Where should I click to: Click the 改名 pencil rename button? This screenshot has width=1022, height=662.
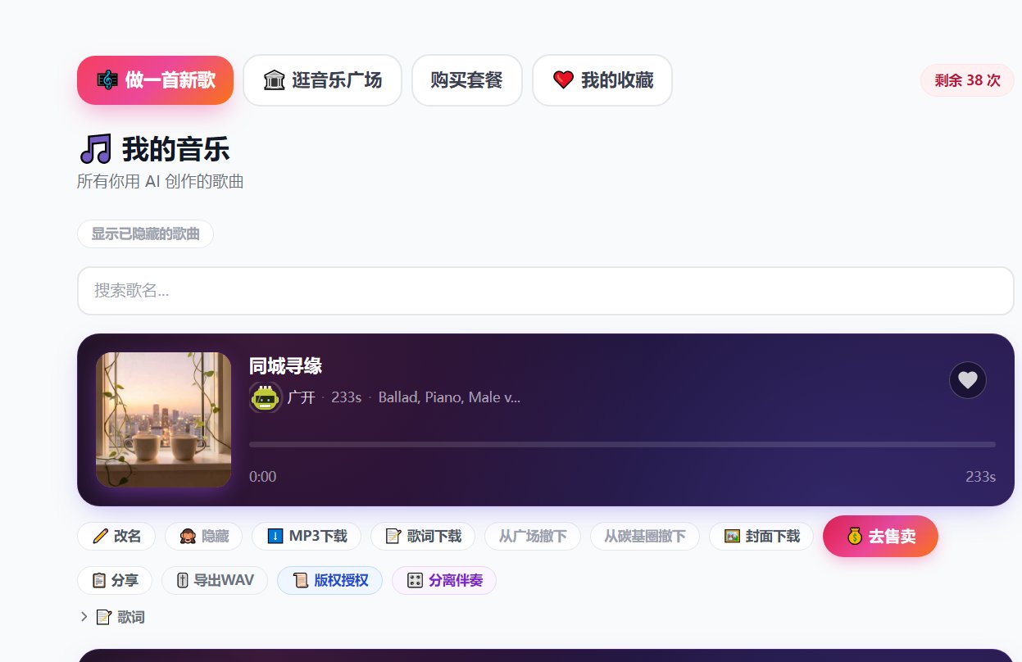(117, 537)
